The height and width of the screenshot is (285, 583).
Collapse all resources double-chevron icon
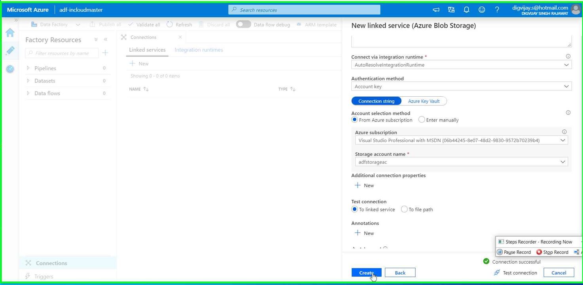(96, 39)
